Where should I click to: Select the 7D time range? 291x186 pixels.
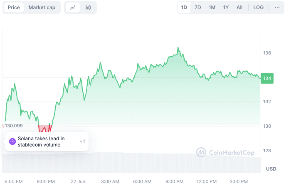(x=198, y=7)
